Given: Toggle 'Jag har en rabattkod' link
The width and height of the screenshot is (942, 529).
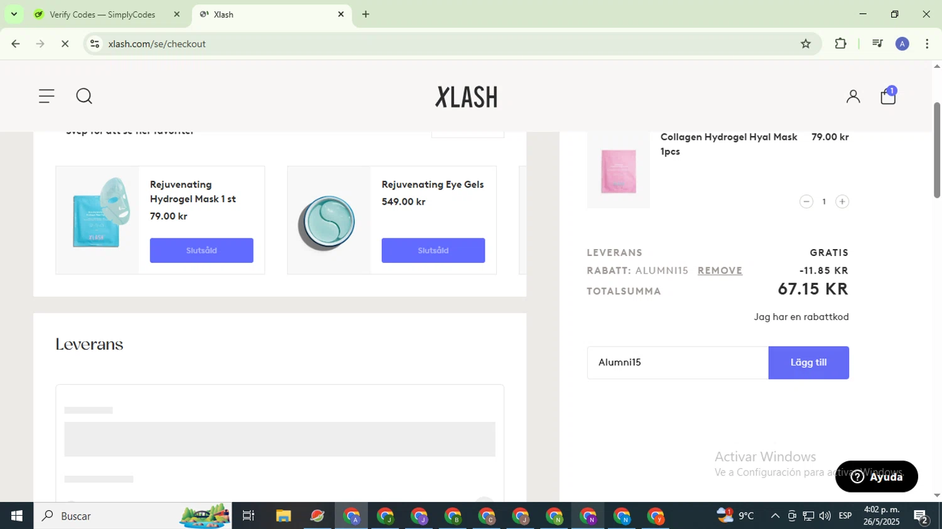Looking at the screenshot, I should (801, 317).
